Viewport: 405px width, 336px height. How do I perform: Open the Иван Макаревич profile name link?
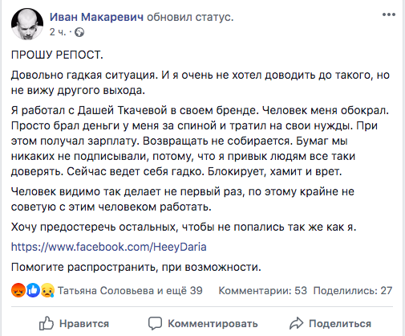[96, 17]
